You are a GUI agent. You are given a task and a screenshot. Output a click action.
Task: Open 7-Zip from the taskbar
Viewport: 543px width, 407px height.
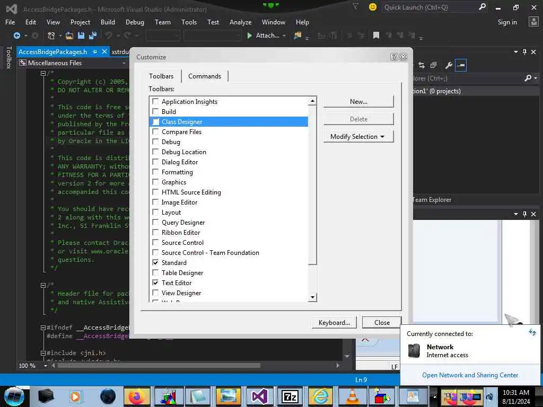290,396
